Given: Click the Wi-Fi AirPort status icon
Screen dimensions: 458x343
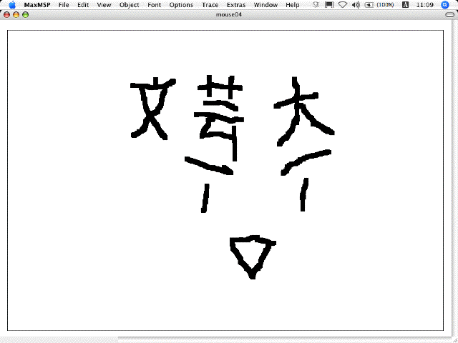Looking at the screenshot, I should [x=342, y=5].
